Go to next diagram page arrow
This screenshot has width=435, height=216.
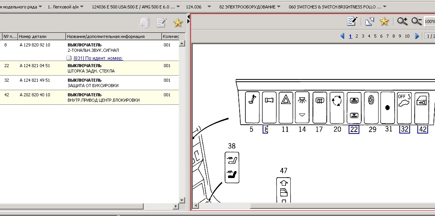click(x=417, y=36)
